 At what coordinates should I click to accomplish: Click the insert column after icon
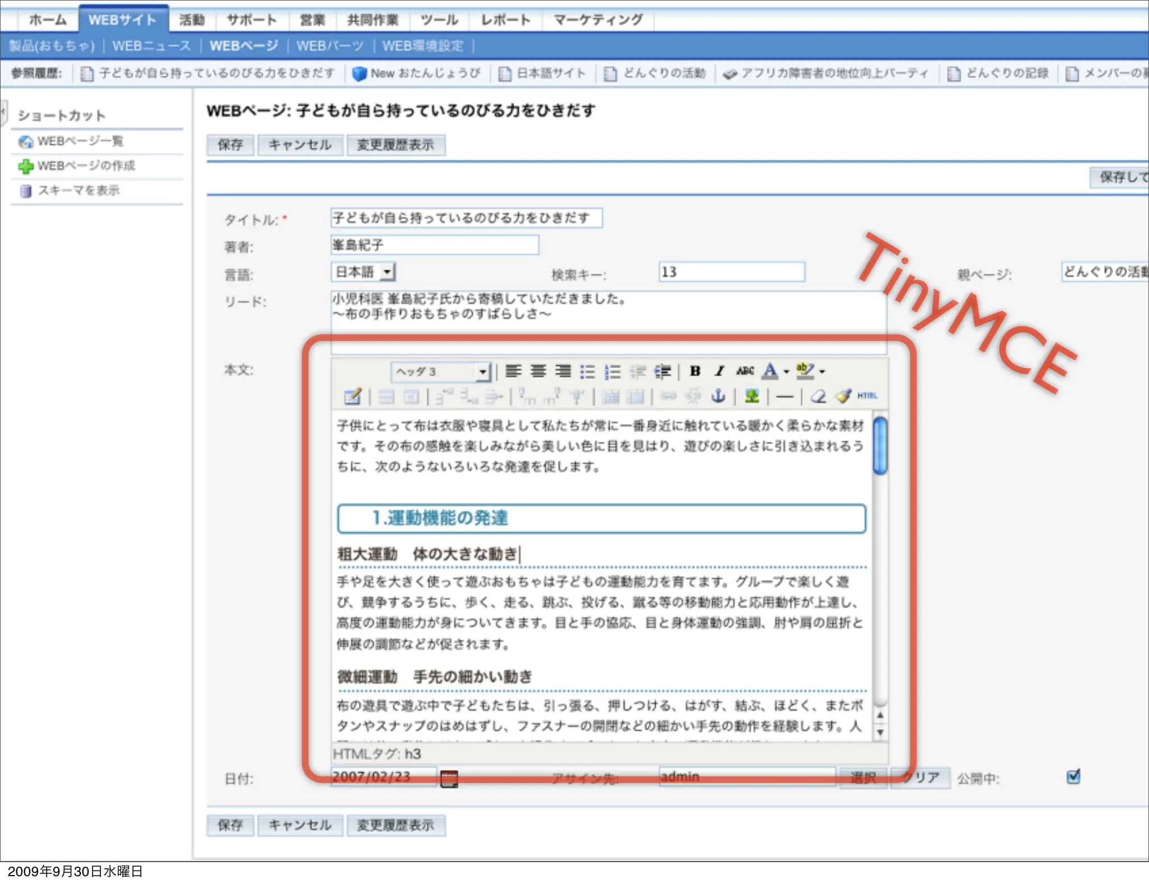pos(551,397)
